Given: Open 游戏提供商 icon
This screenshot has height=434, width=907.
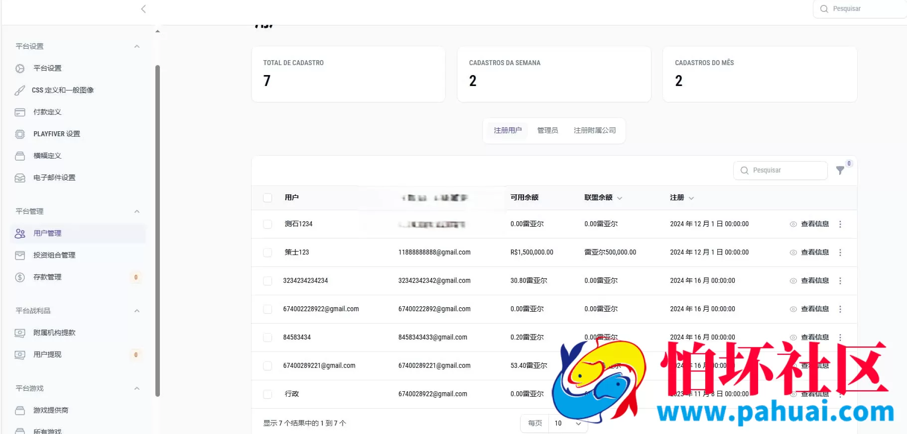Looking at the screenshot, I should (x=20, y=410).
